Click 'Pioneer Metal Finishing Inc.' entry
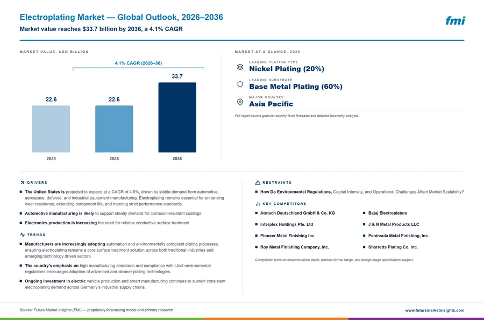The height and width of the screenshot is (320, 484). (x=288, y=236)
